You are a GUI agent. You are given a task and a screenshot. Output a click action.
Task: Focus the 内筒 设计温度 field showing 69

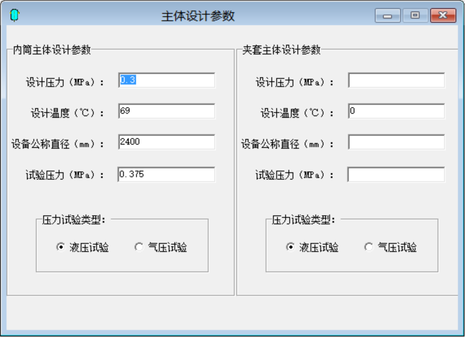166,112
